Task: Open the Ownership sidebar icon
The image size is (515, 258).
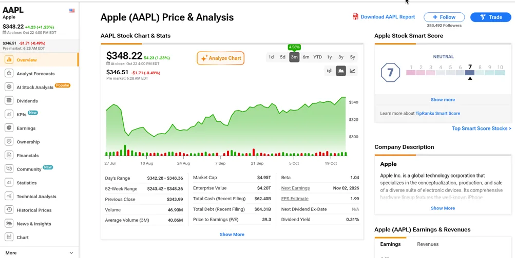Action: tap(9, 141)
